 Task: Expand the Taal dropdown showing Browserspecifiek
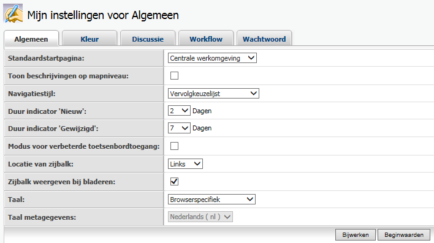(211, 200)
